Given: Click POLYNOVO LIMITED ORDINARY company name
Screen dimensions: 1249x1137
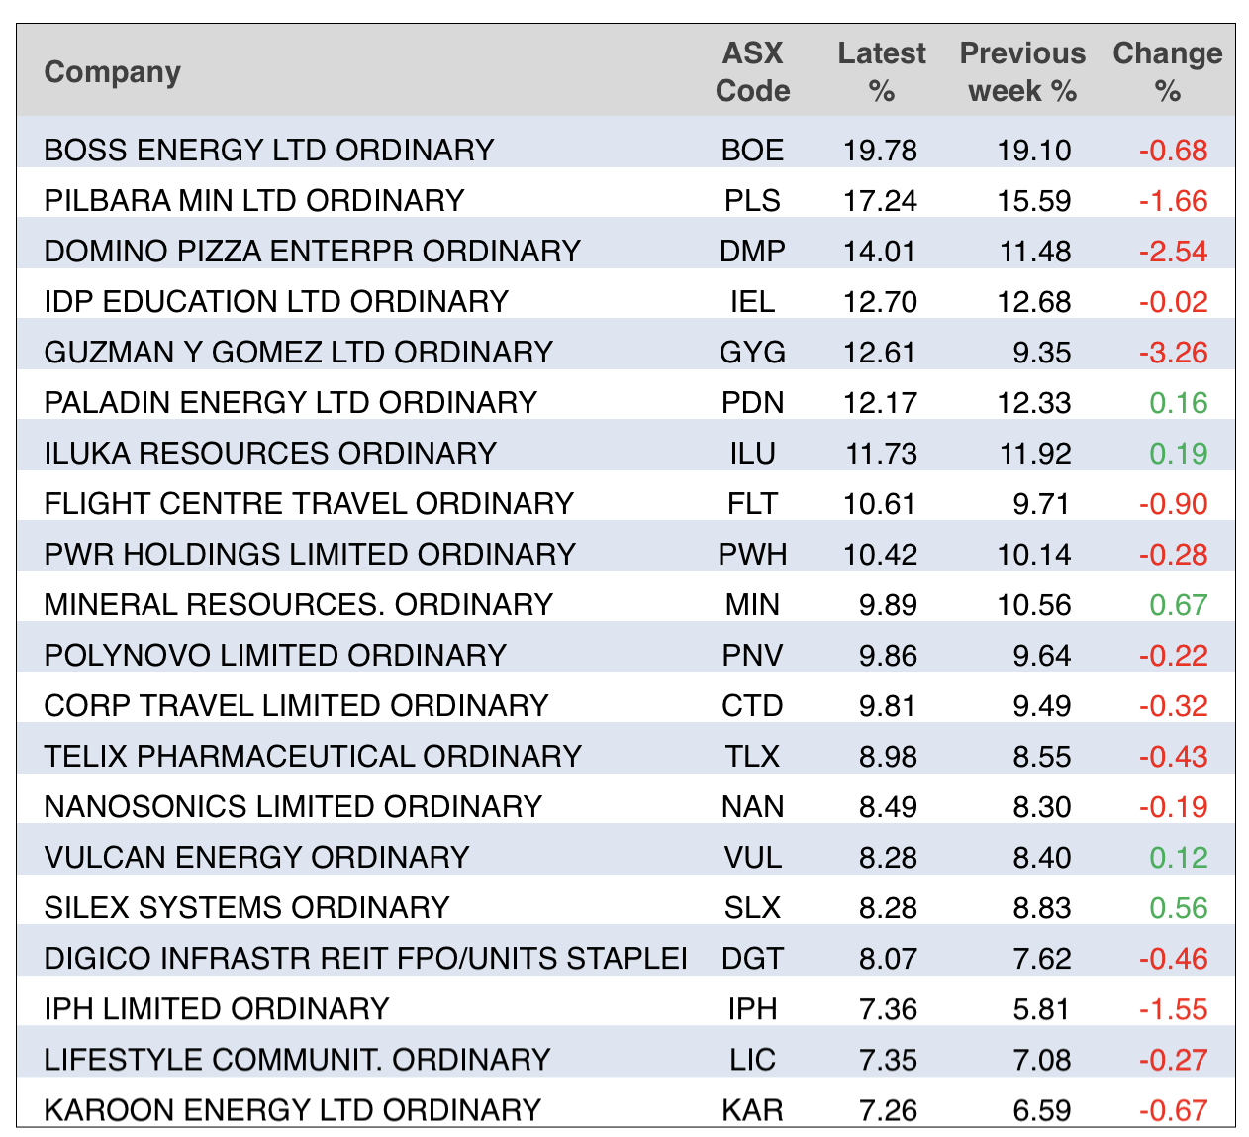Looking at the screenshot, I should coord(275,656).
